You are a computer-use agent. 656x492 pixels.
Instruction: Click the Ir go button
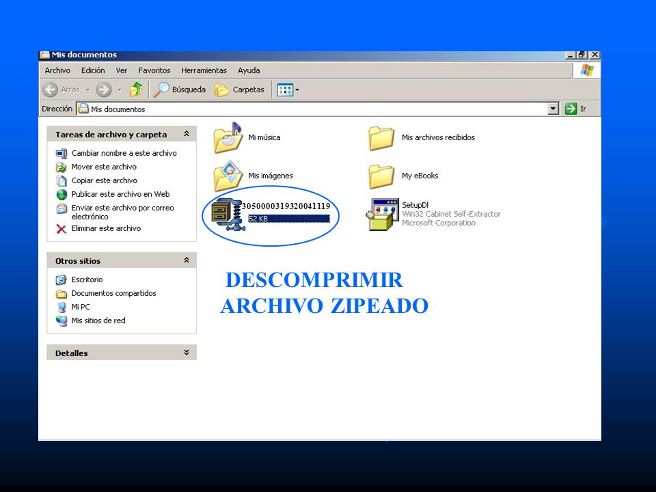(x=575, y=109)
